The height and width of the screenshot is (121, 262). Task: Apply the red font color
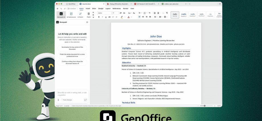[x=128, y=17]
